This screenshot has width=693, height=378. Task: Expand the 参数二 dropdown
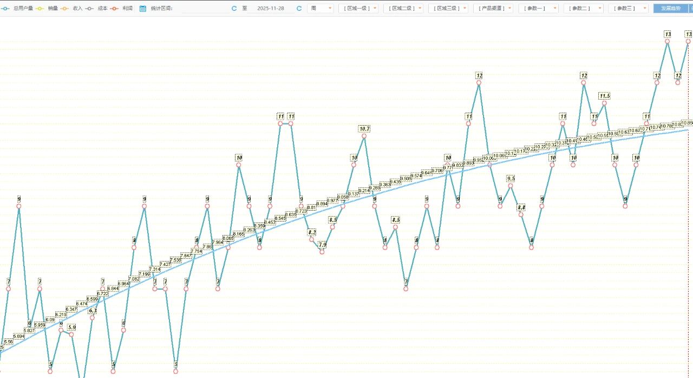(583, 9)
